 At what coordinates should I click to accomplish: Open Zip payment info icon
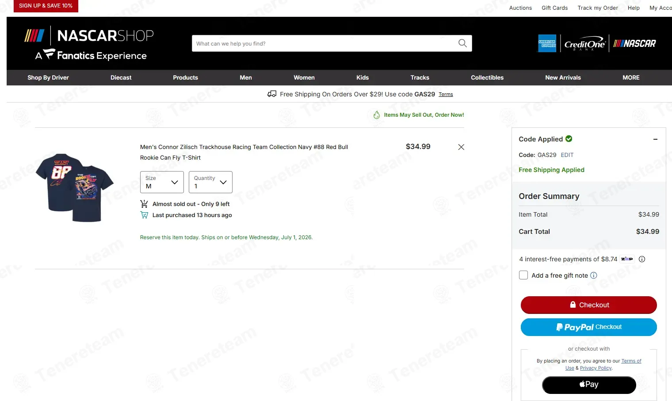coord(642,259)
